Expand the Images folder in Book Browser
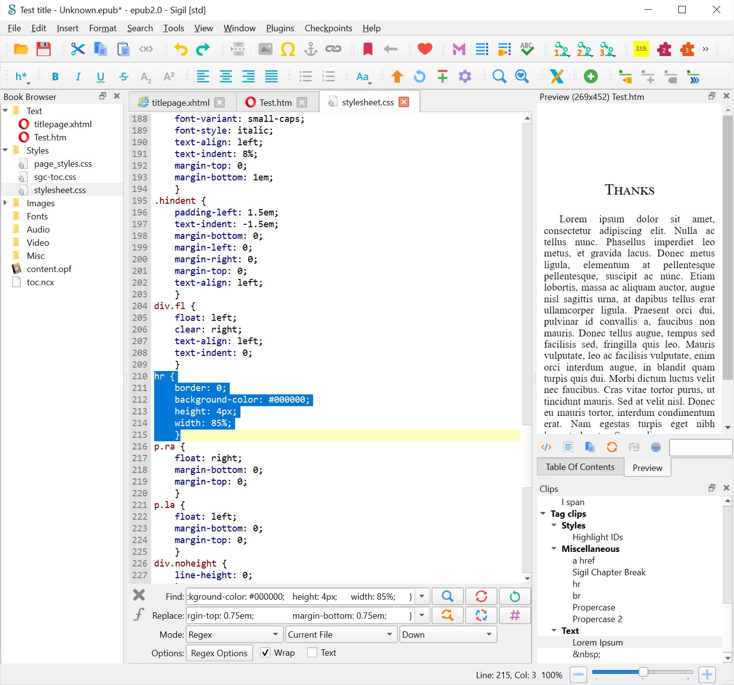This screenshot has width=734, height=685. [x=5, y=203]
